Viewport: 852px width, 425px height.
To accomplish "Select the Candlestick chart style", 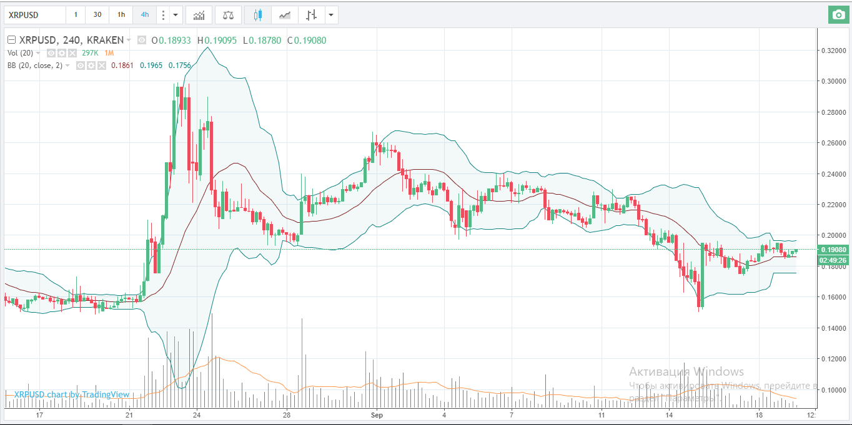I will coord(258,15).
